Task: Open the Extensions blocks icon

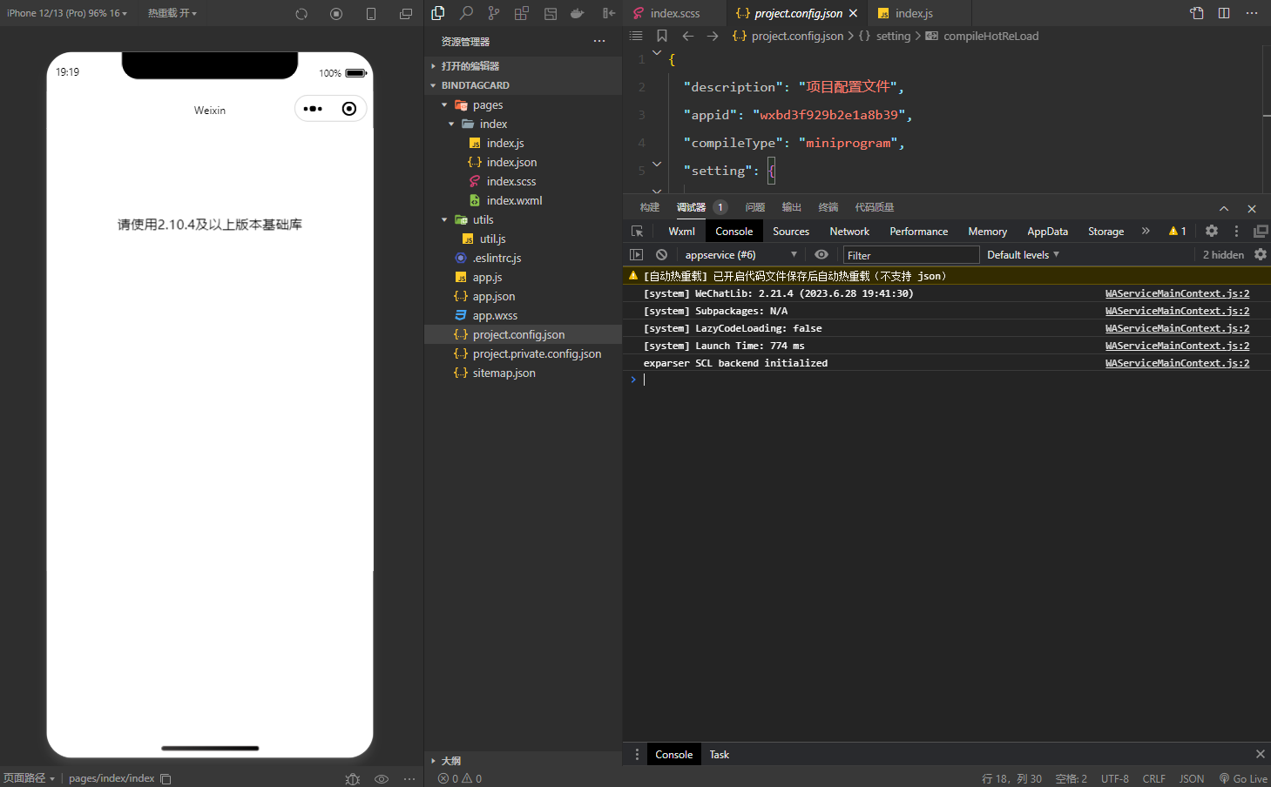Action: click(522, 13)
